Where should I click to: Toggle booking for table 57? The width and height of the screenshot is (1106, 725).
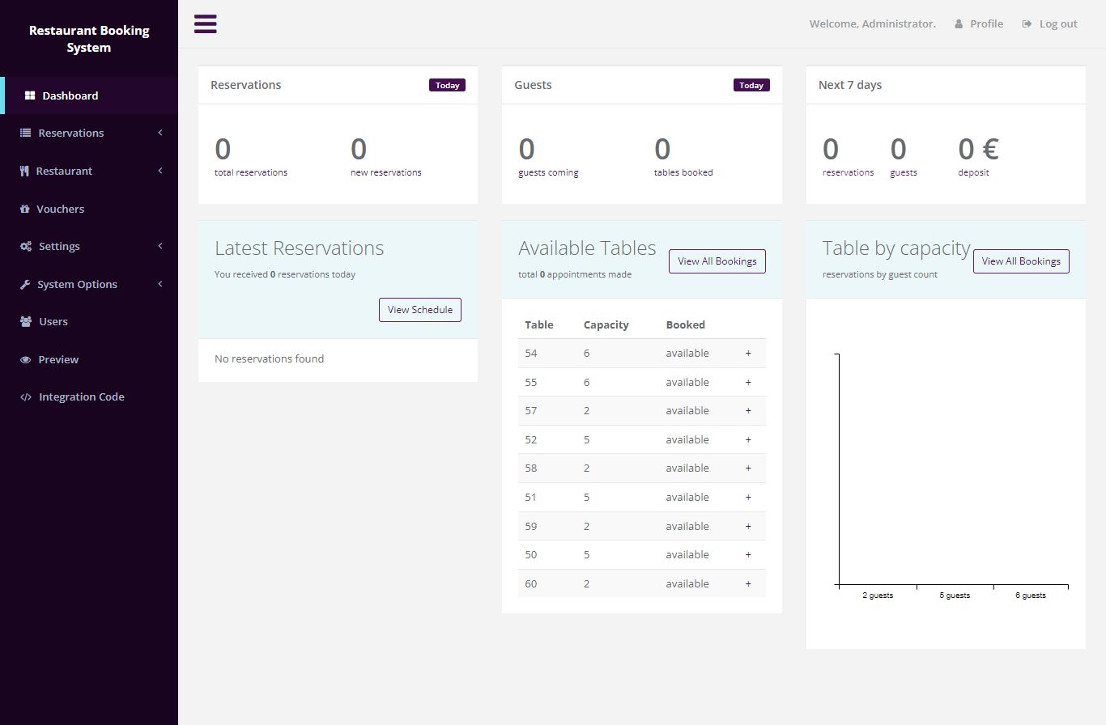[747, 410]
